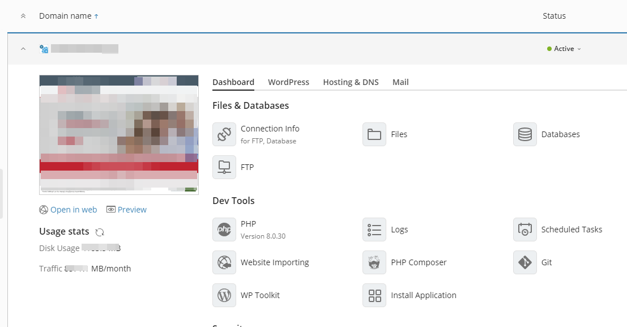Click the Preview link
Viewport: 627px width, 327px height.
tap(132, 210)
